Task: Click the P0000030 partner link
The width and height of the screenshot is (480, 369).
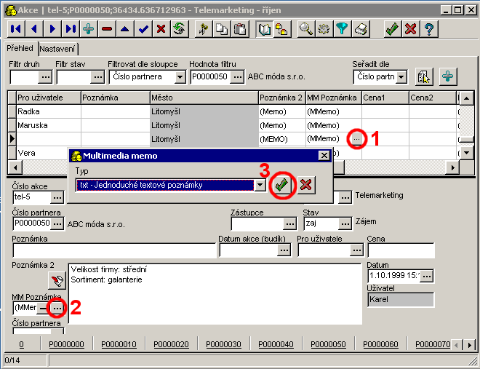Action: [x=223, y=344]
